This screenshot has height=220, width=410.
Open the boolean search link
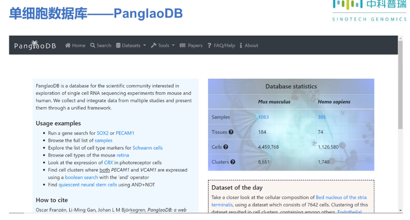tap(82, 177)
